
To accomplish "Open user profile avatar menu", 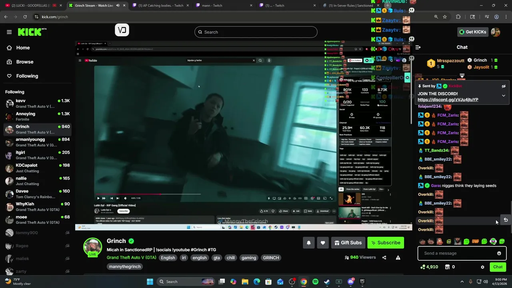I will (496, 32).
